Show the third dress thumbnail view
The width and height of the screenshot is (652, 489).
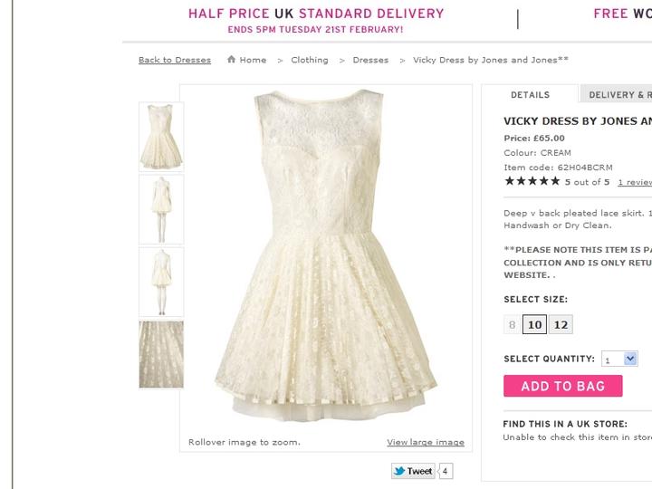pos(161,282)
